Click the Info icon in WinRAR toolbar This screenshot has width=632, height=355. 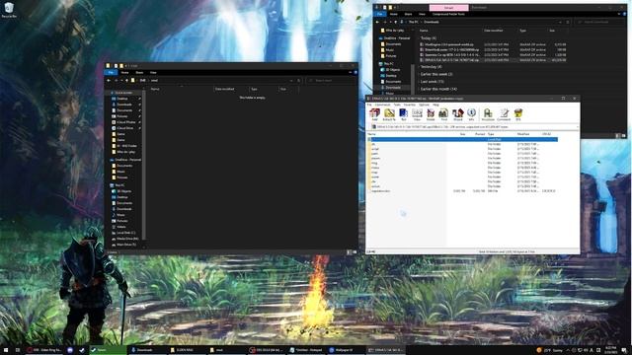pyautogui.click(x=471, y=114)
